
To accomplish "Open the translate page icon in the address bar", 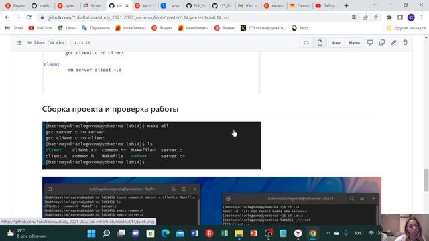I will pyautogui.click(x=355, y=17).
